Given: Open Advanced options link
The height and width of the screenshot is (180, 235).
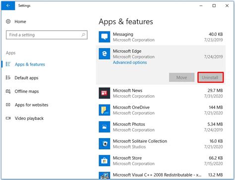Looking at the screenshot, I should click(x=130, y=63).
